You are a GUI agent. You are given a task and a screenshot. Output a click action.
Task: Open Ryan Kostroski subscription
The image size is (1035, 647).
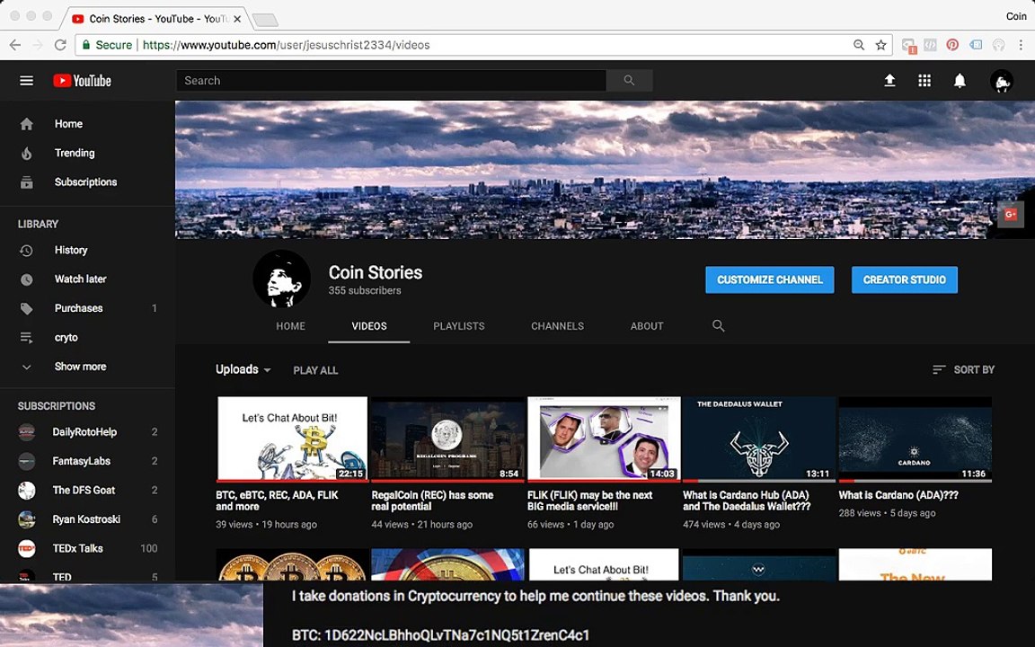(87, 518)
